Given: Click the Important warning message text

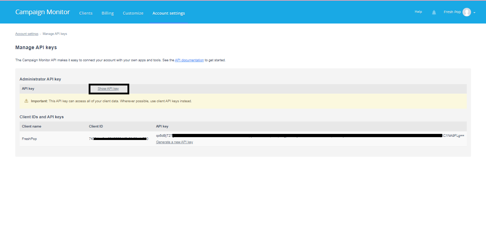Looking at the screenshot, I should click(x=111, y=101).
